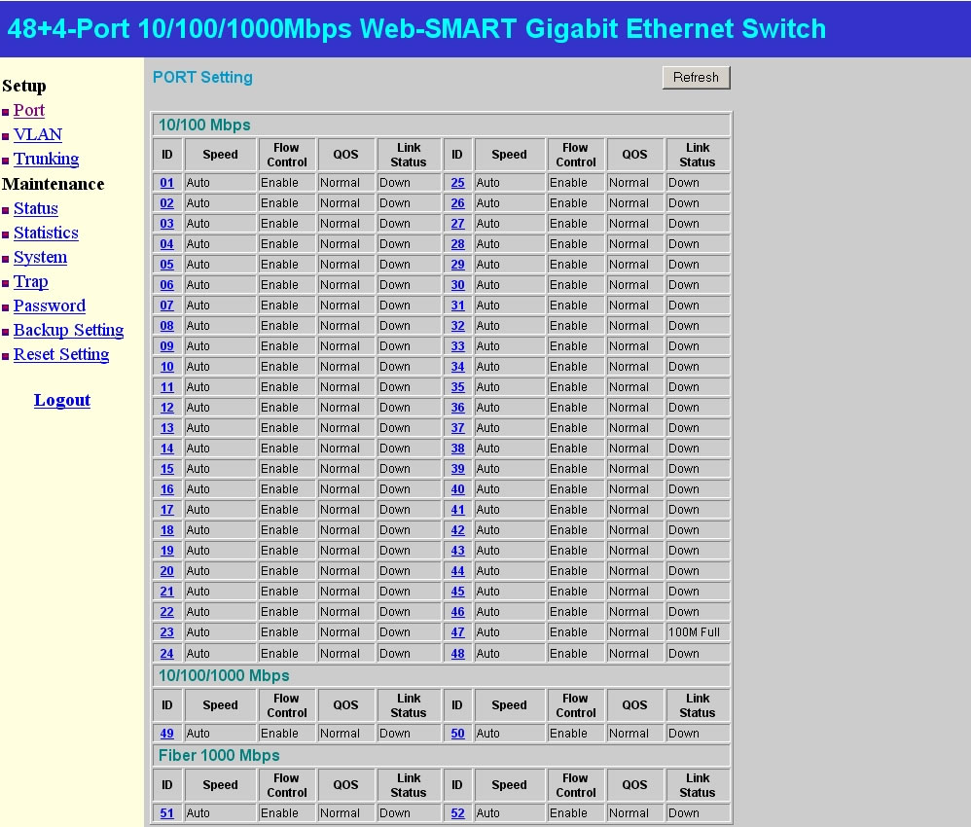
Task: Select port ID 18
Action: pos(167,530)
